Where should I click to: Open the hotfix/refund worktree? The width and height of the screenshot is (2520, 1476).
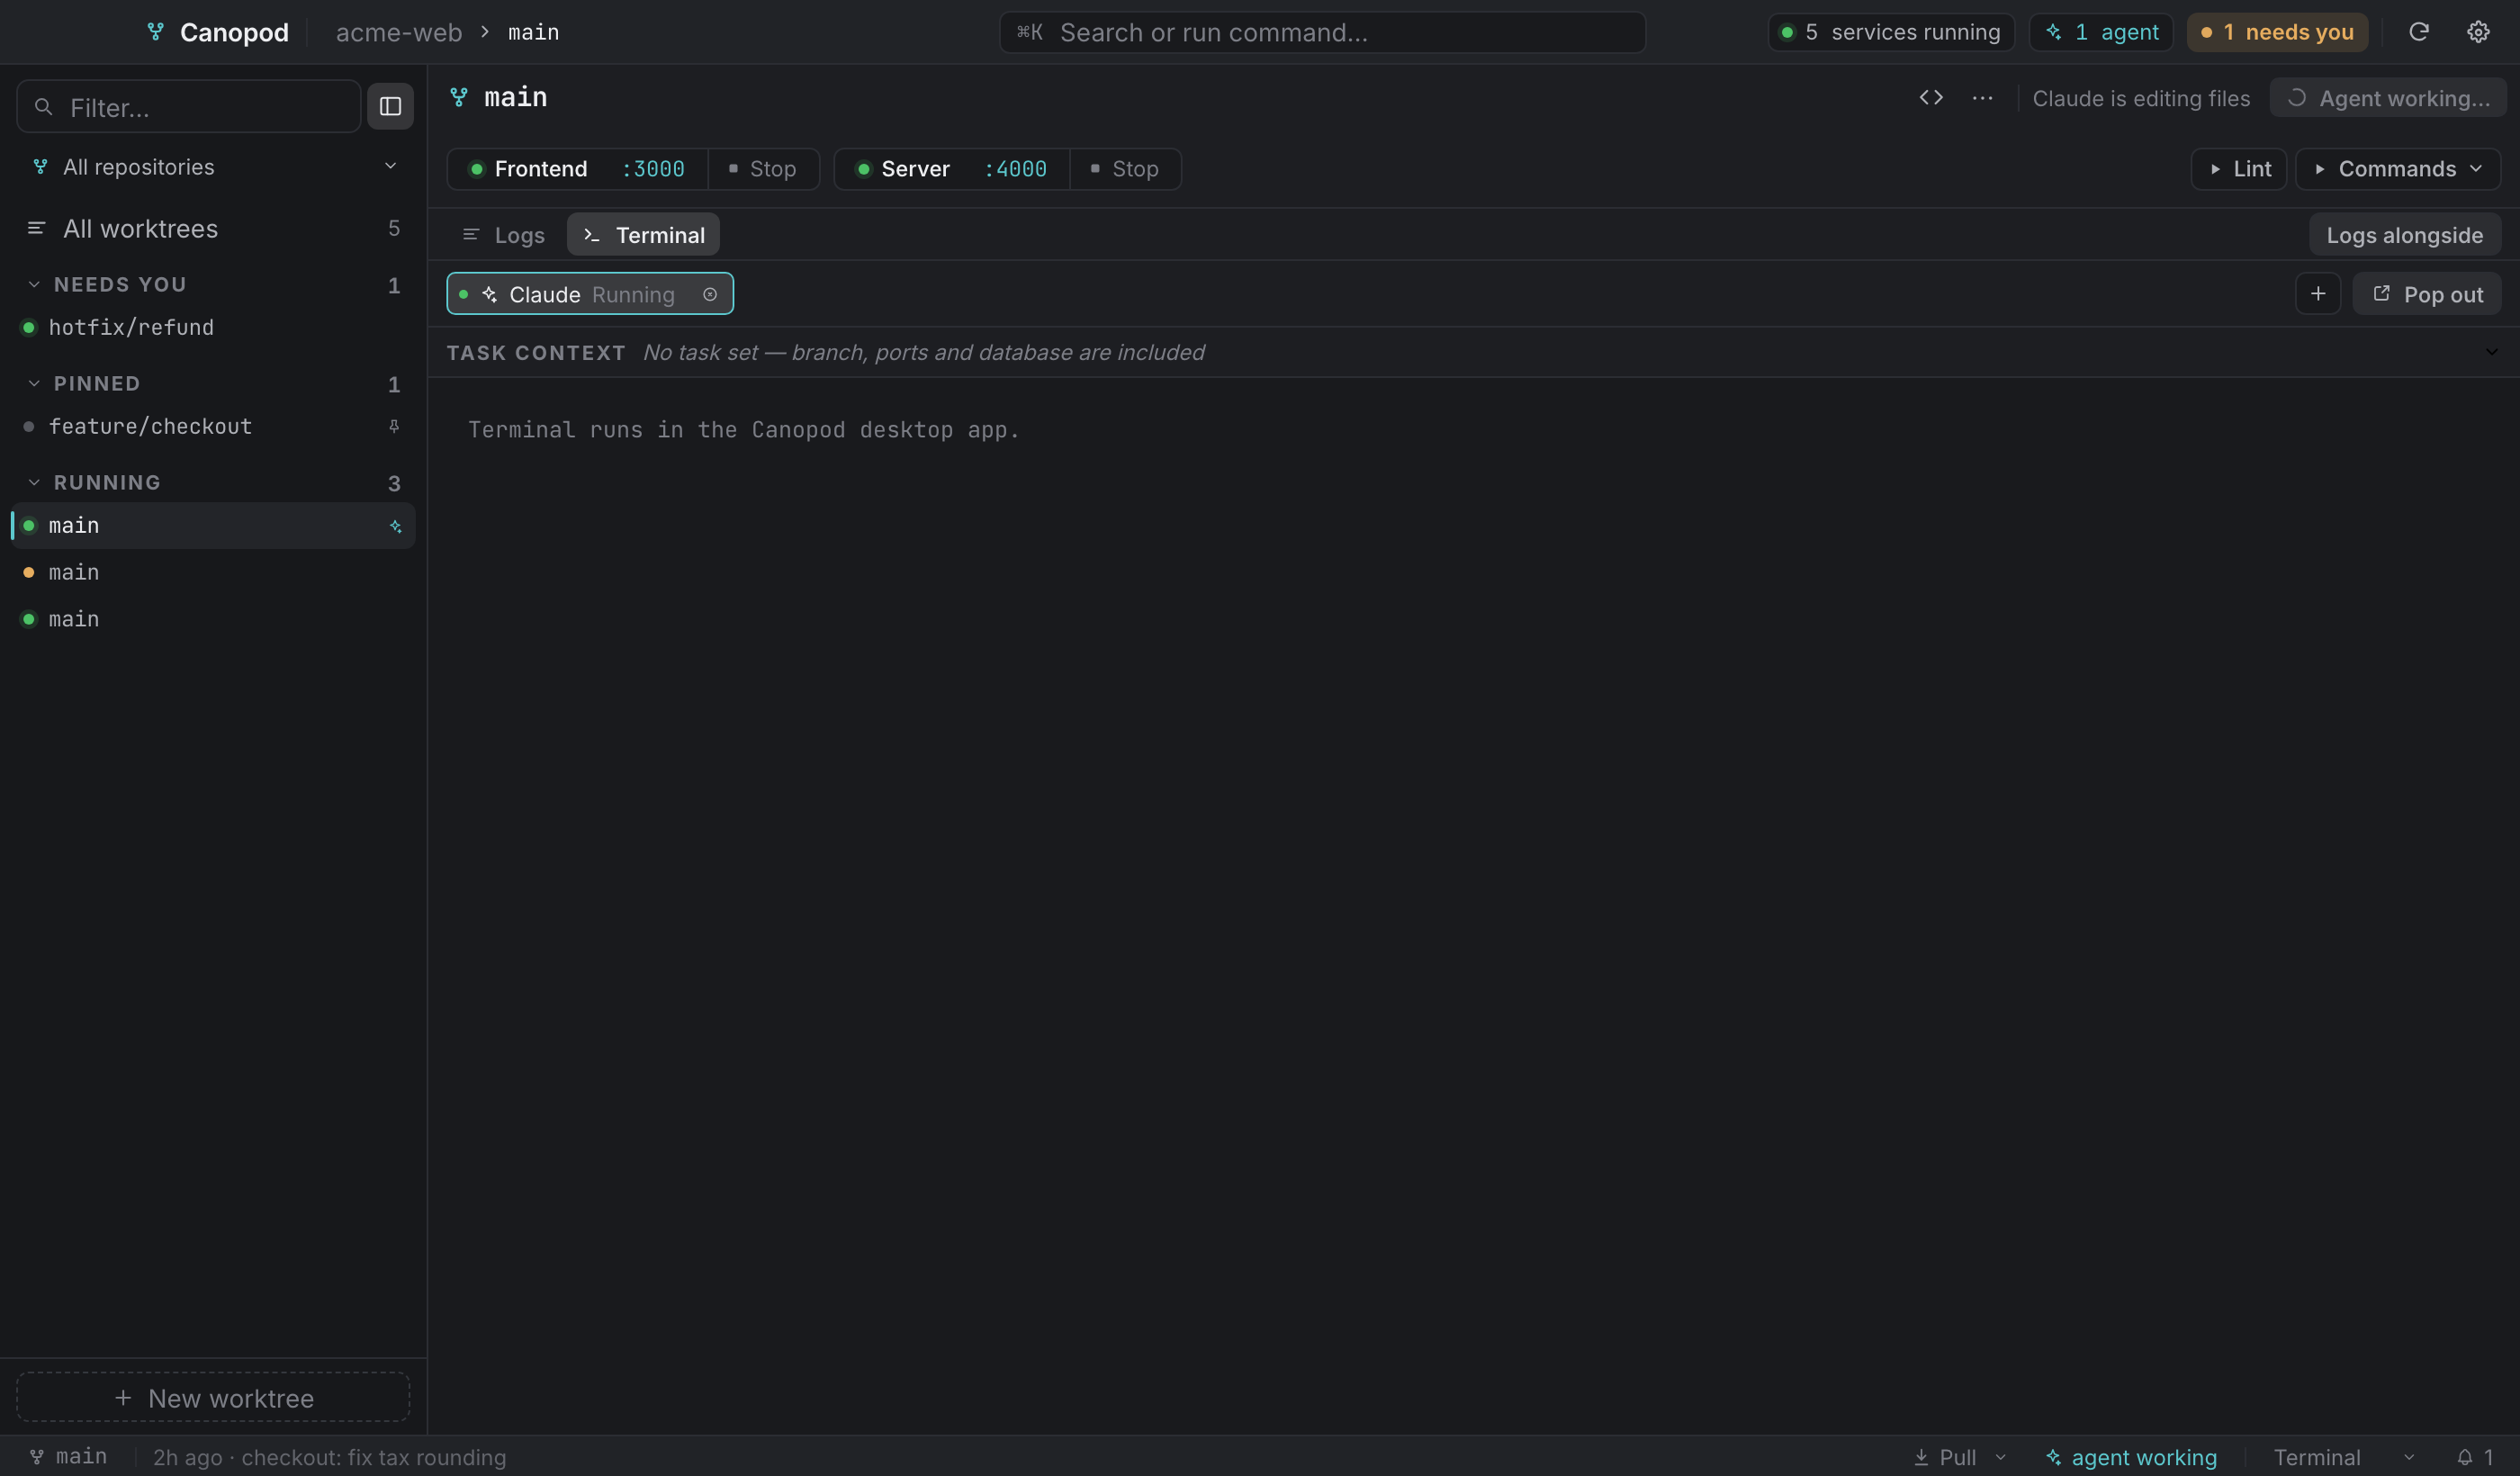214,328
